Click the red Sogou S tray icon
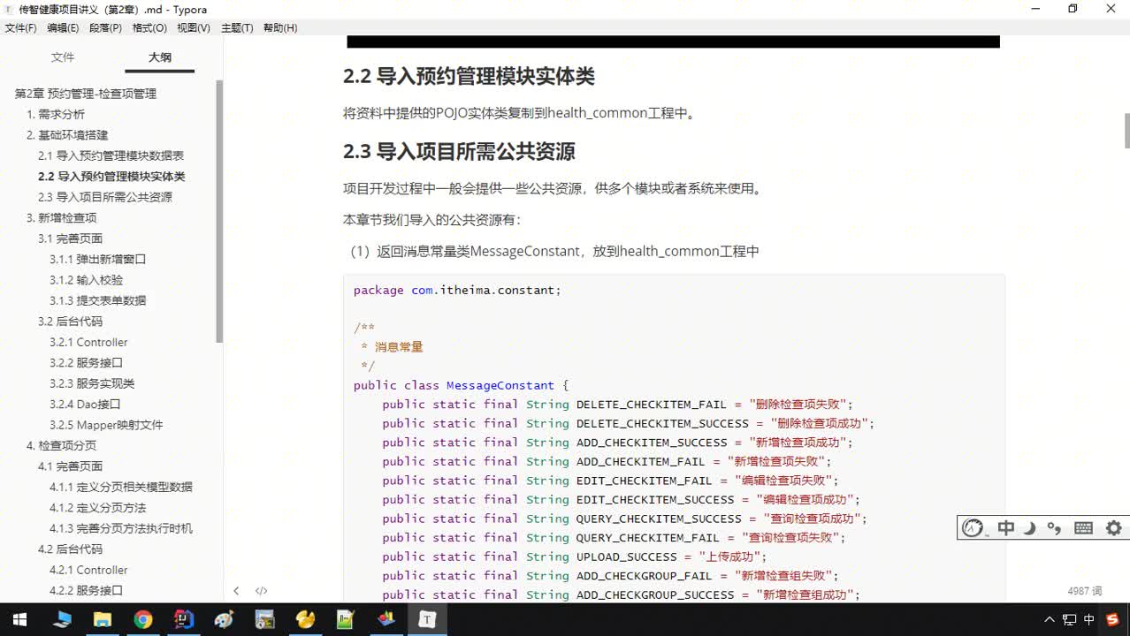1130x636 pixels. (x=1111, y=620)
